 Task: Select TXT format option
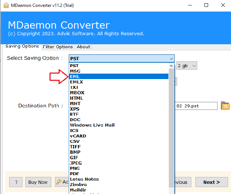click(x=119, y=87)
